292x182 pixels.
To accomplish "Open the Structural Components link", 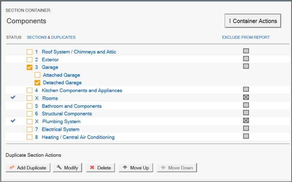I will pyautogui.click(x=67, y=114).
